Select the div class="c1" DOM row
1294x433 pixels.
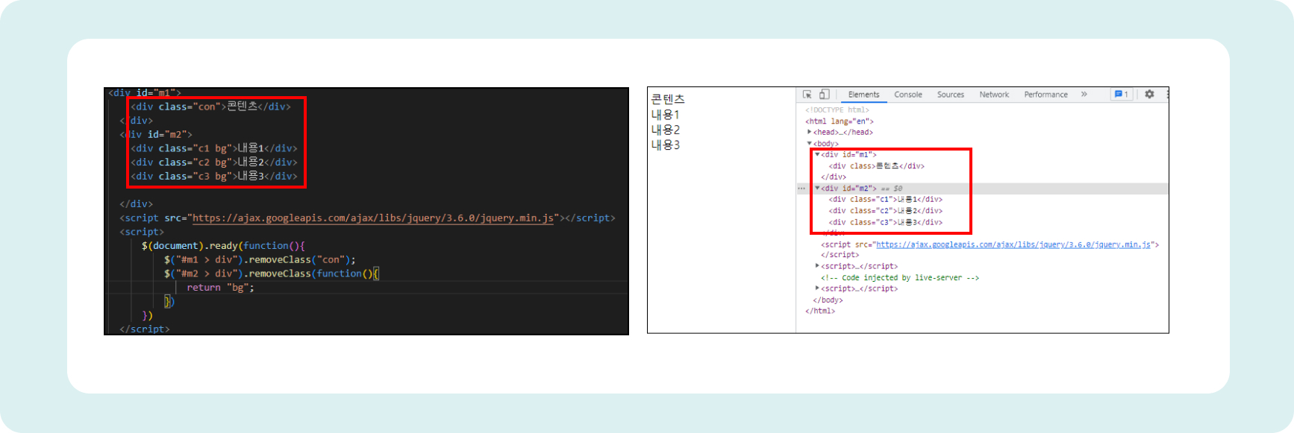885,200
